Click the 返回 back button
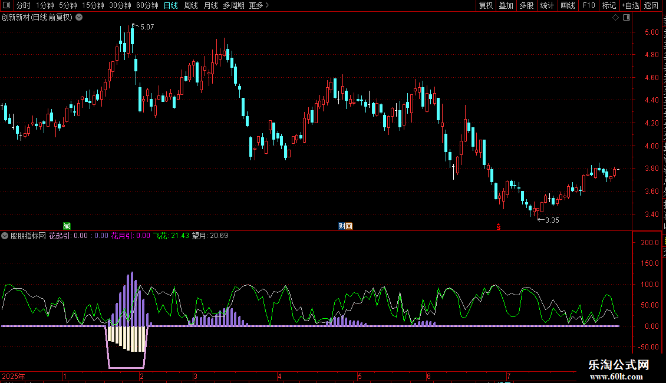This screenshot has height=383, width=666. pos(651,5)
